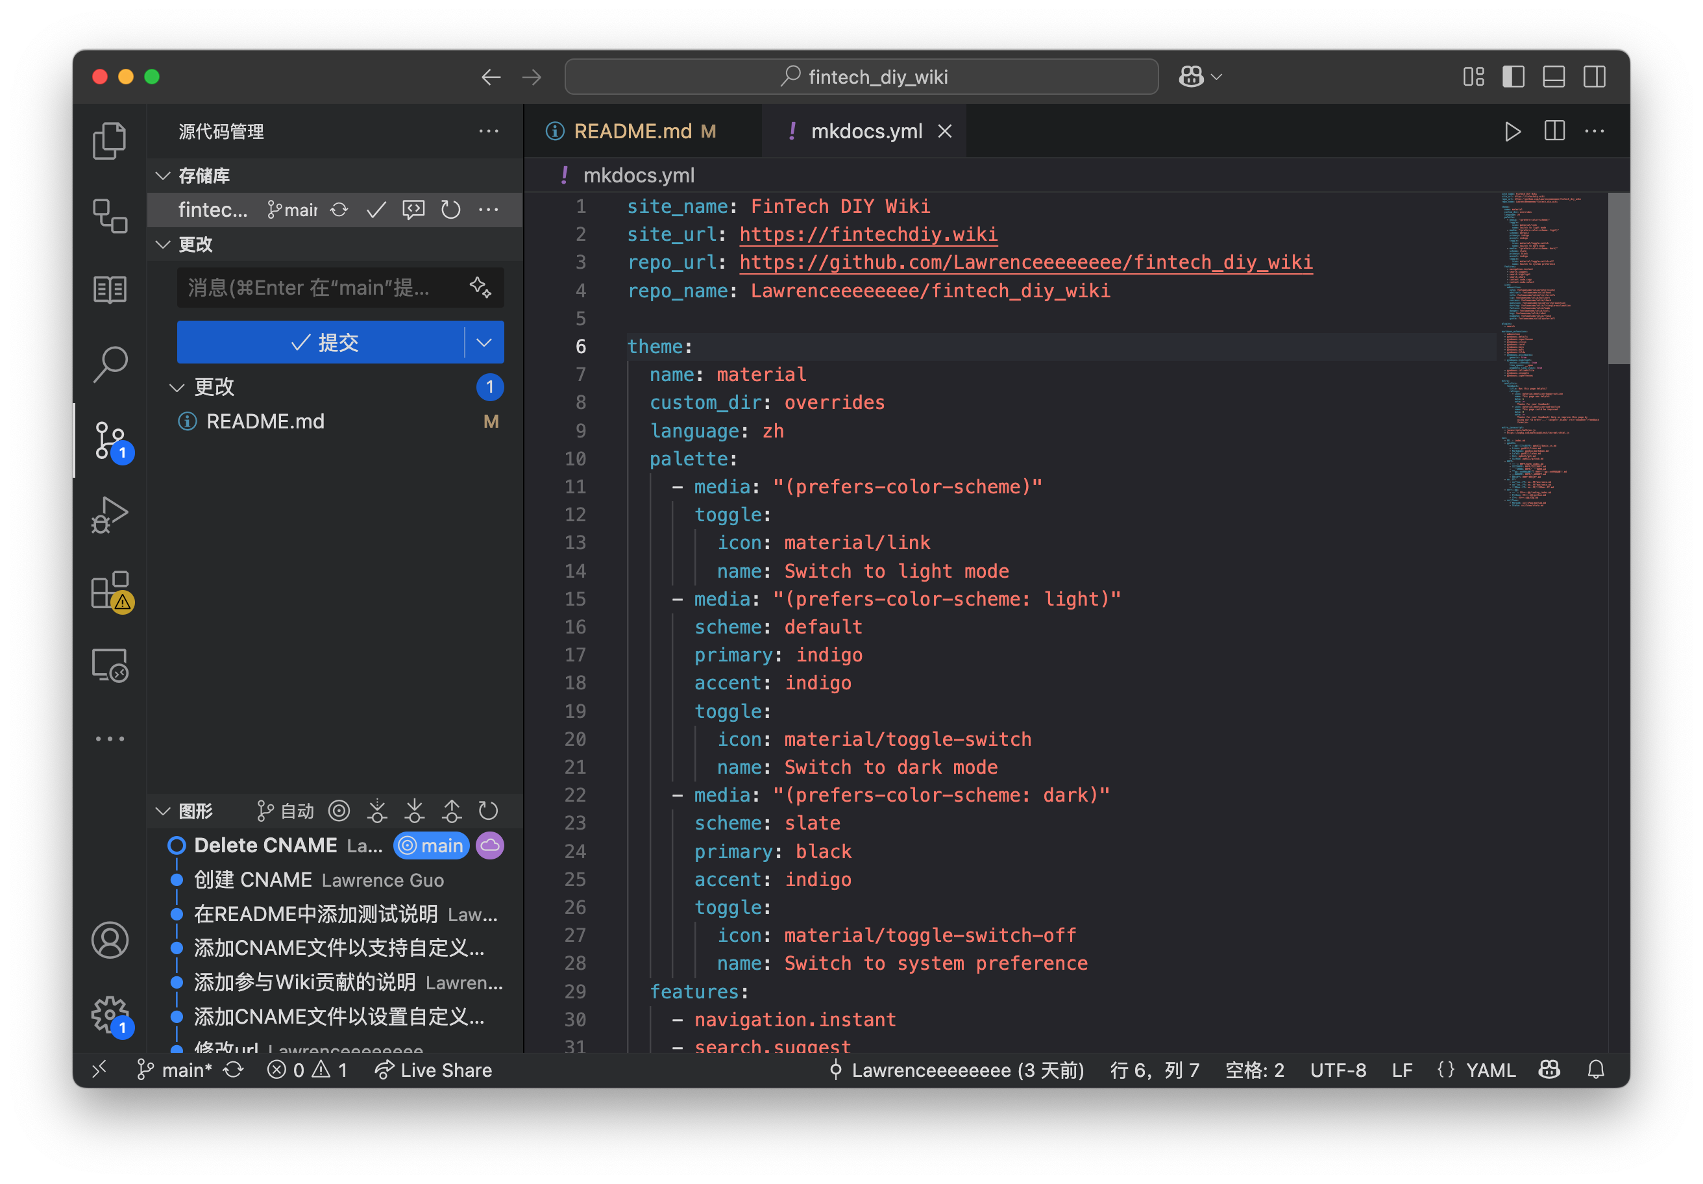Open repository row more actions ellipsis
The height and width of the screenshot is (1184, 1703).
(x=488, y=210)
